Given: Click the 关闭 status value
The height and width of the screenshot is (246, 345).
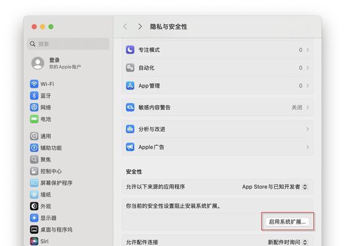Looking at the screenshot, I should [x=296, y=108].
